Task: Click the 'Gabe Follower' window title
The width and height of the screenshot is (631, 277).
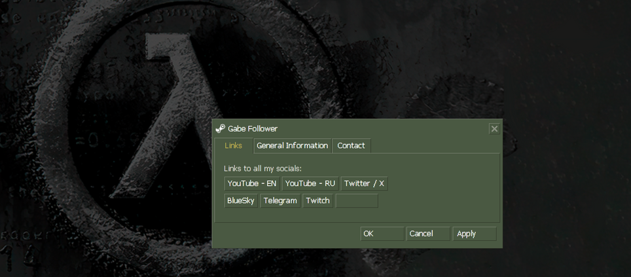Action: [252, 128]
